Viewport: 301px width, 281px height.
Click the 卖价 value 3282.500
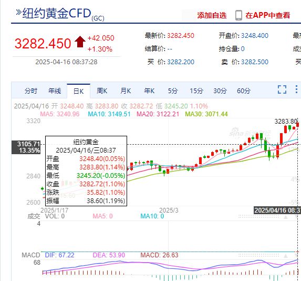point(255,62)
